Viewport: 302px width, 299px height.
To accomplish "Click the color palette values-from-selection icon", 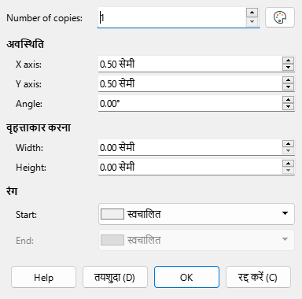I will pyautogui.click(x=280, y=17).
